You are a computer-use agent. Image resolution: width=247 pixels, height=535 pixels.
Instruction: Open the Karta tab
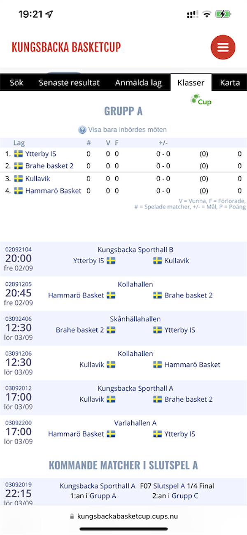(x=230, y=82)
